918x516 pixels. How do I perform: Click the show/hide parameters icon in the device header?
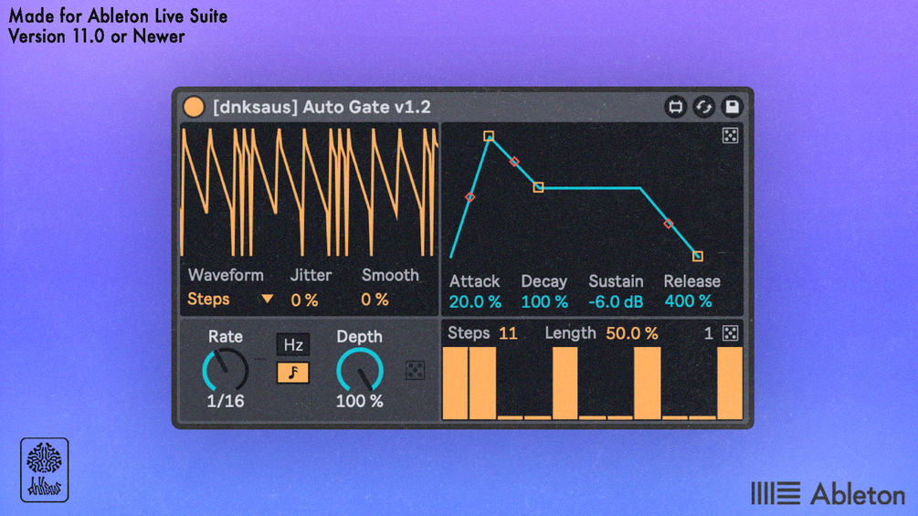(676, 107)
